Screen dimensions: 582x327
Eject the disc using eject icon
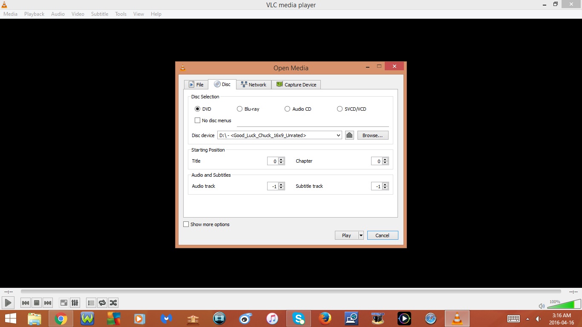(349, 135)
